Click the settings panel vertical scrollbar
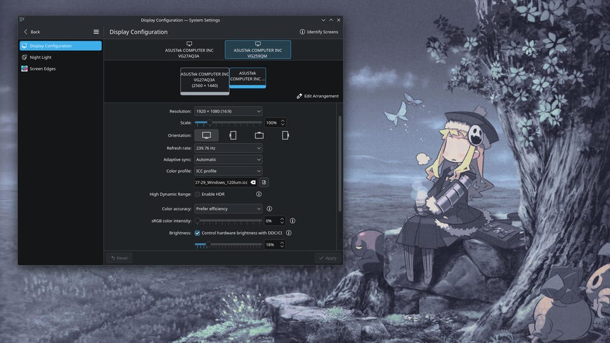The width and height of the screenshot is (610, 343). point(339,163)
